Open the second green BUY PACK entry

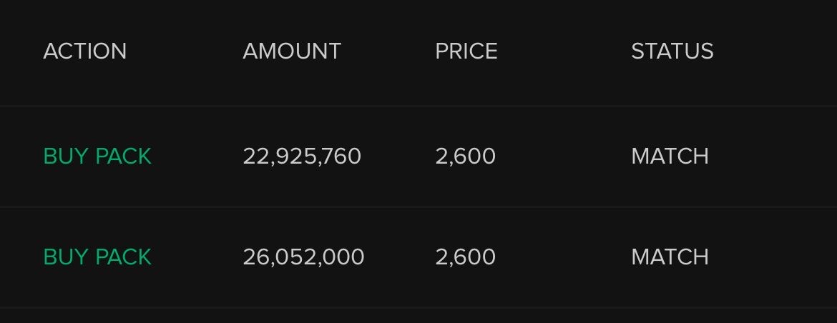97,257
